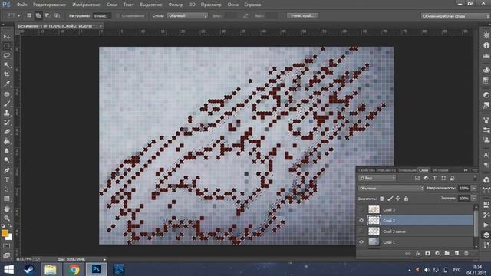
Task: Select the Rectangular Marquee tool
Action: 7,46
